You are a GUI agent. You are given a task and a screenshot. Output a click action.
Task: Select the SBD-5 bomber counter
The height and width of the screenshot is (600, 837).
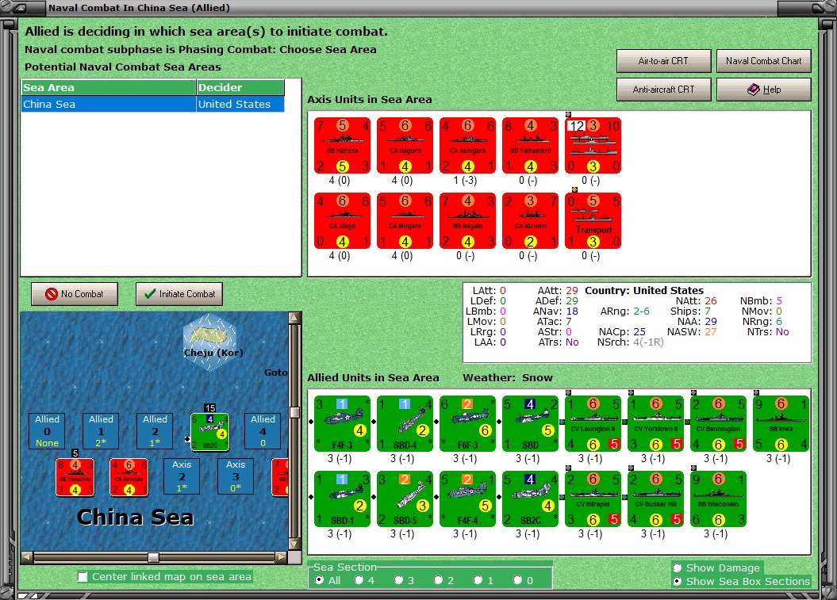(405, 499)
